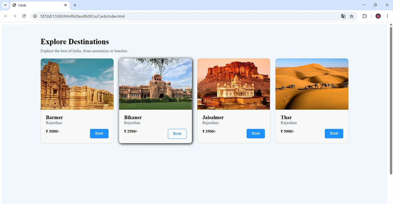Book the Bikaner trip
The image size is (393, 204).
coord(177,134)
